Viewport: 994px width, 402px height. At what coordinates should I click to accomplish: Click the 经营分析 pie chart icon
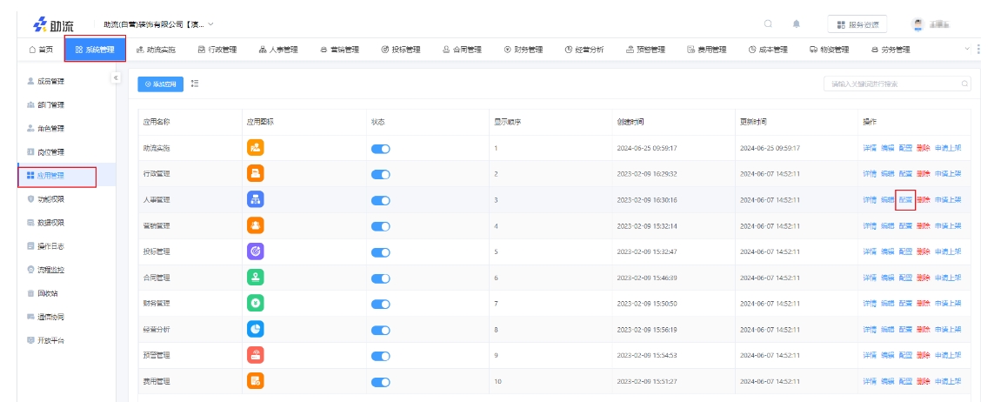(x=256, y=329)
